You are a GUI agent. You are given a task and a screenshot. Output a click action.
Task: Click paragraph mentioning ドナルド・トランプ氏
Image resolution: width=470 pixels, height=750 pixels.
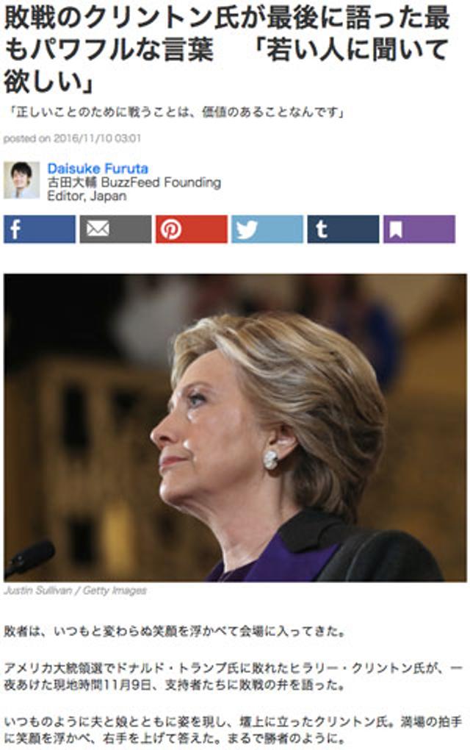point(233,676)
